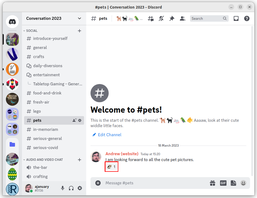Focus the Message #pets input

coord(156,183)
